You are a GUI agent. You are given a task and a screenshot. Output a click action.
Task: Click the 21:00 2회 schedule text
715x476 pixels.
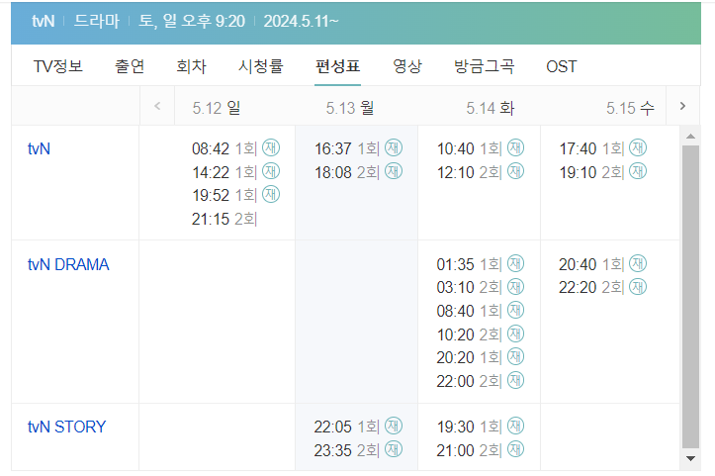469,451
